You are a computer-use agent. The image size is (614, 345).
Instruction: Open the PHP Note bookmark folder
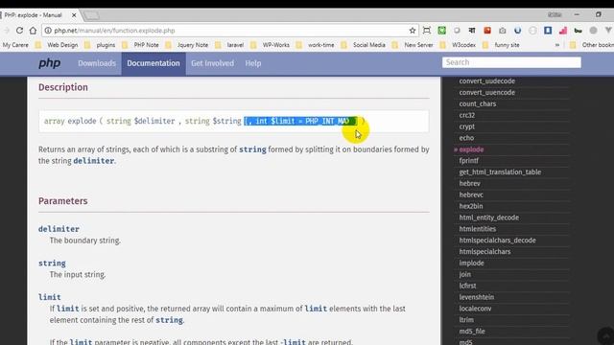tap(141, 45)
